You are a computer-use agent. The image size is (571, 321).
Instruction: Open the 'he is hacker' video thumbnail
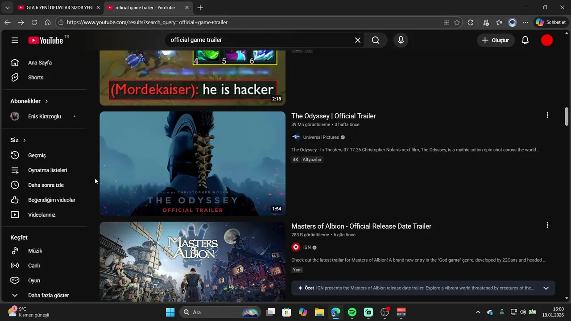tap(192, 78)
